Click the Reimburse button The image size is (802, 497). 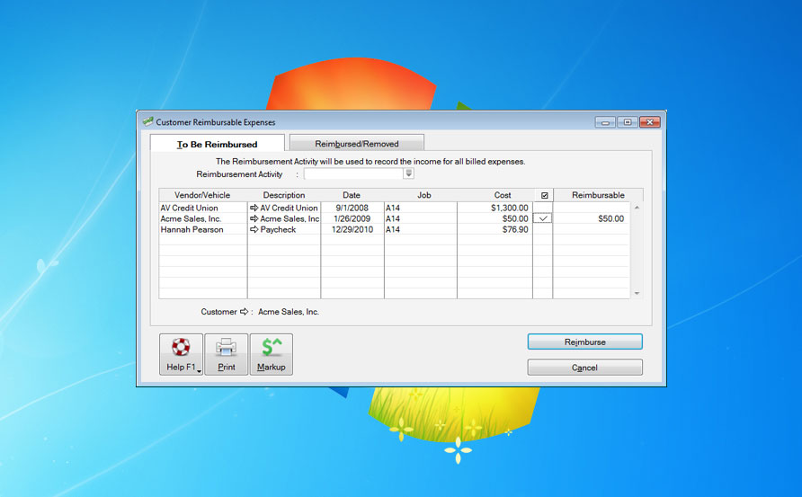click(x=584, y=342)
